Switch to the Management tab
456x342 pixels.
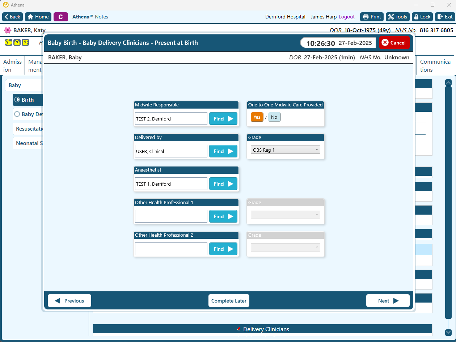[x=34, y=66]
